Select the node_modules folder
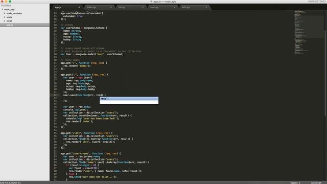327x184 pixels. [14, 13]
